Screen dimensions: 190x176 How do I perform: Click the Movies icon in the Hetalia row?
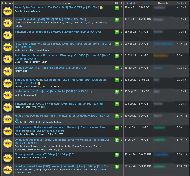(x=8, y=119)
